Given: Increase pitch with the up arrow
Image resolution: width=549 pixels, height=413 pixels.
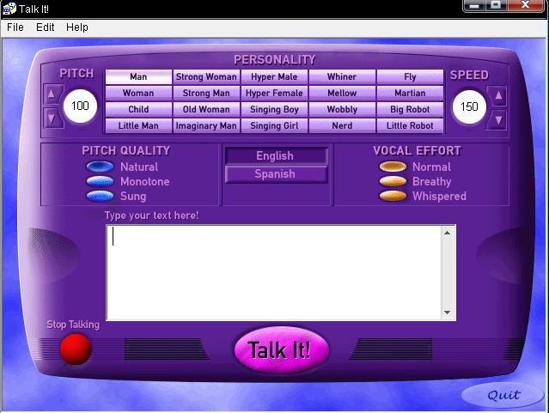Looking at the screenshot, I should click(x=52, y=95).
